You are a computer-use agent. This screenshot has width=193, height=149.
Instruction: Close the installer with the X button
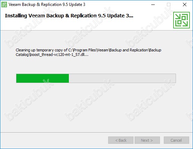pyautogui.click(x=185, y=5)
